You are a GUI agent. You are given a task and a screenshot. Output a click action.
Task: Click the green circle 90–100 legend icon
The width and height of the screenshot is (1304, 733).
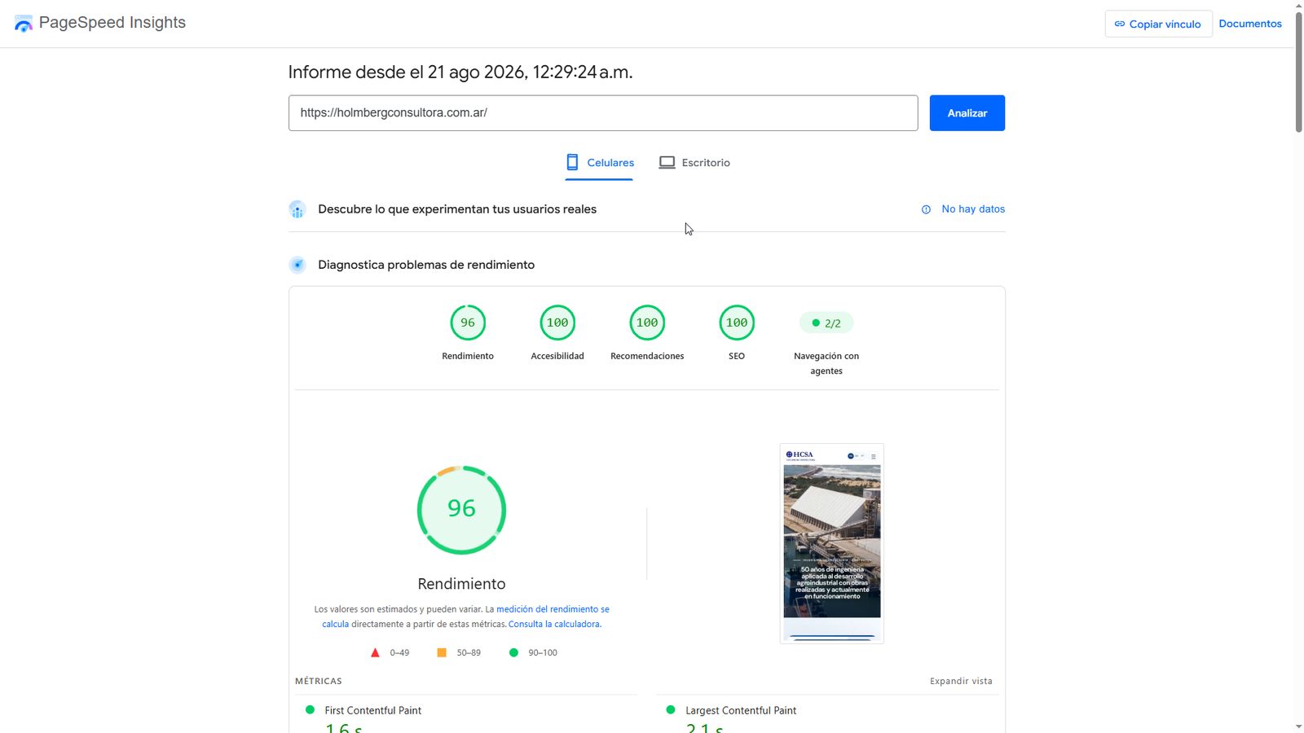coord(513,652)
